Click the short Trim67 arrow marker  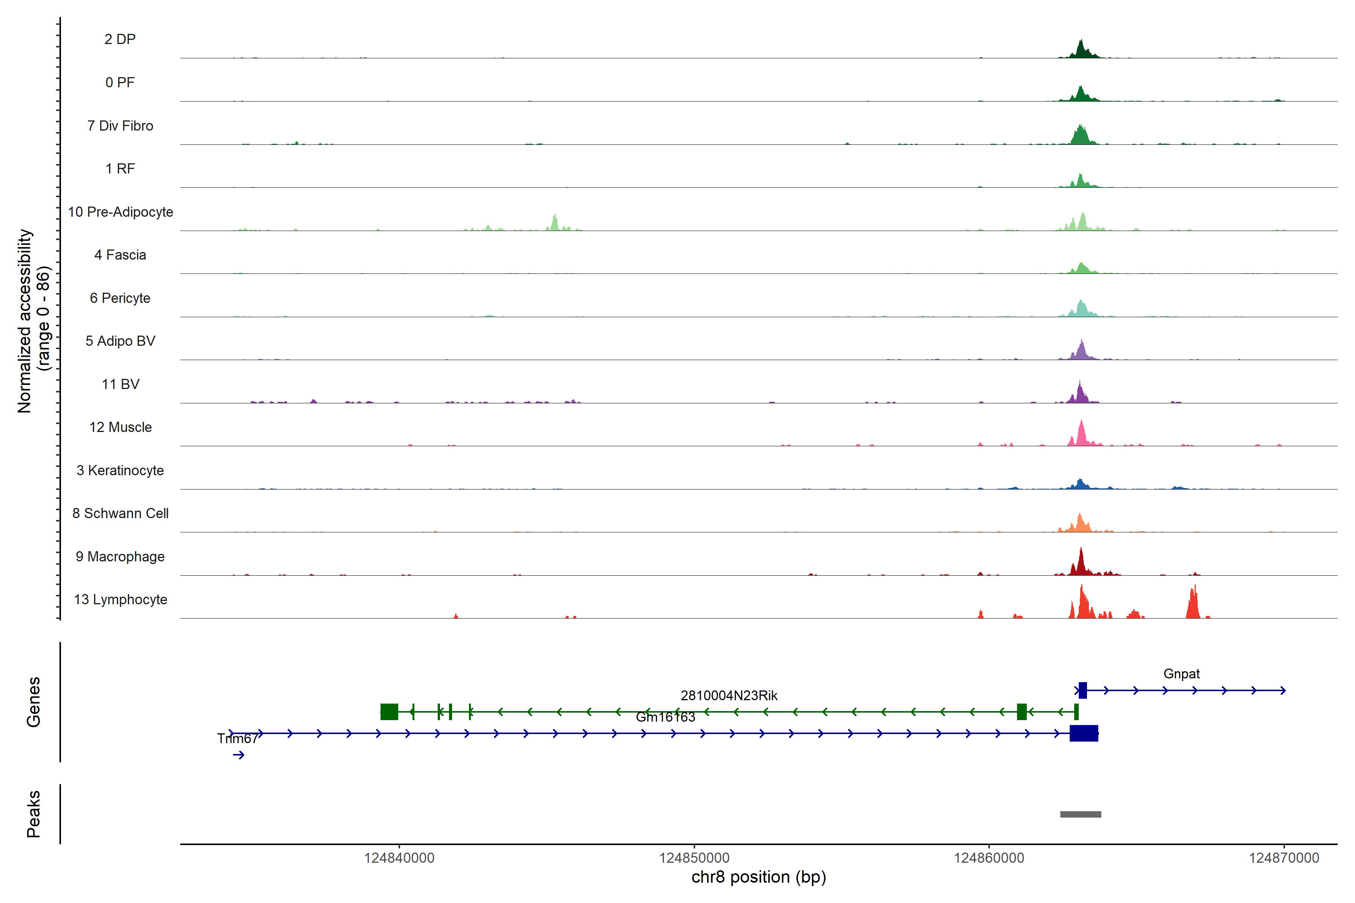point(239,755)
